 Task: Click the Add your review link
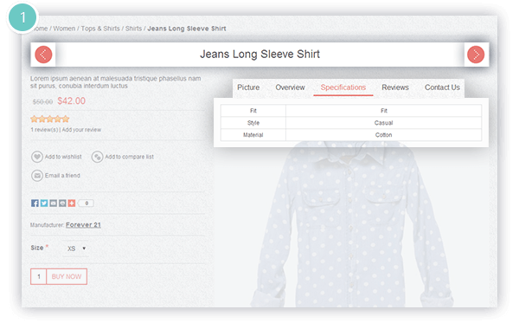81,130
